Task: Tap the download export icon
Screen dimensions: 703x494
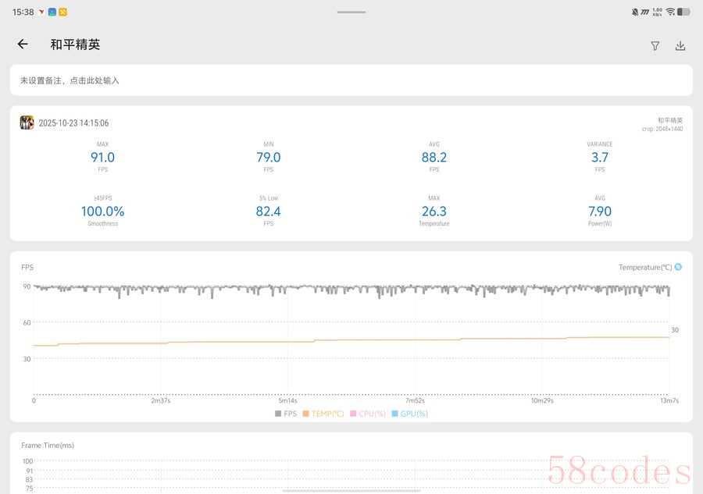Action: (x=680, y=45)
